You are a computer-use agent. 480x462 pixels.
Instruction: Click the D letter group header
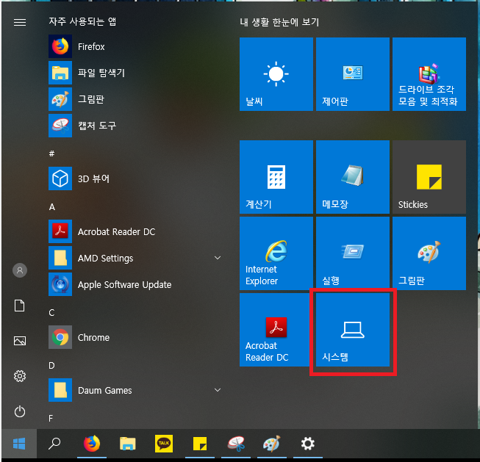pyautogui.click(x=51, y=366)
